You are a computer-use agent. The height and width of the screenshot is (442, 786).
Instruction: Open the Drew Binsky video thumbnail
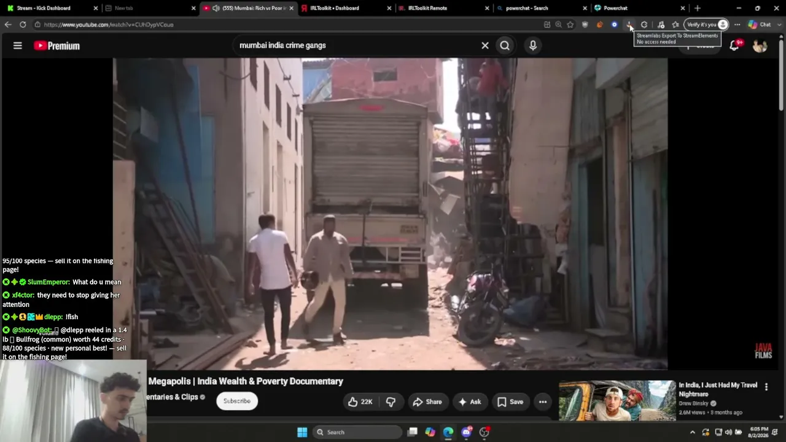tap(617, 400)
